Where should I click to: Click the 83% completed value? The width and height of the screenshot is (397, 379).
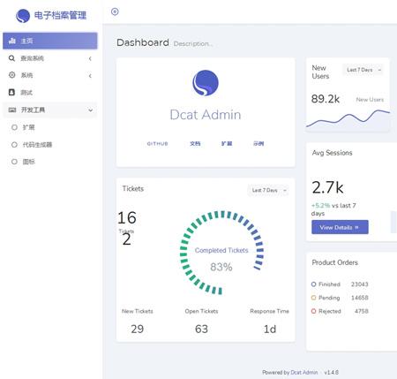click(221, 267)
